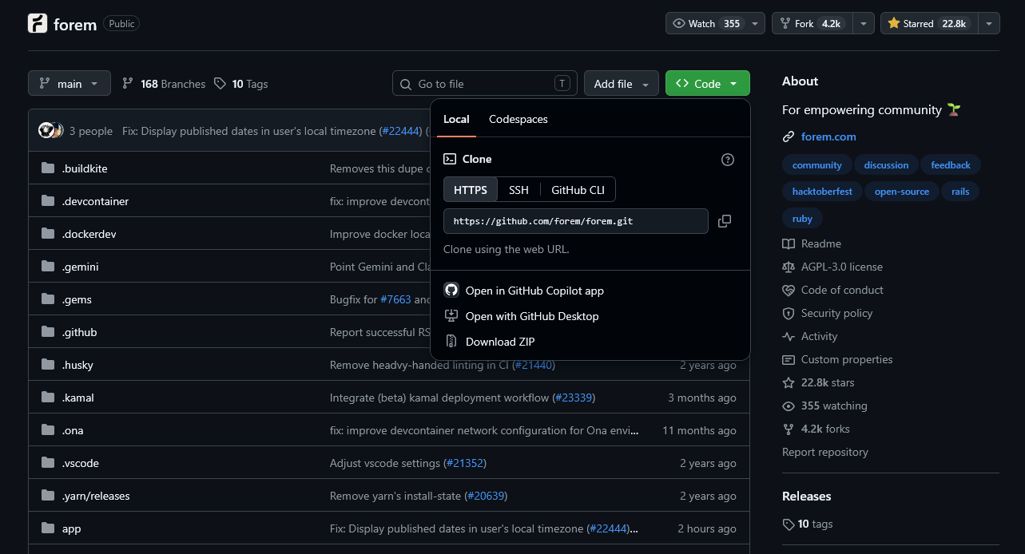
Task: Open the #23339 pull request link
Action: (574, 398)
